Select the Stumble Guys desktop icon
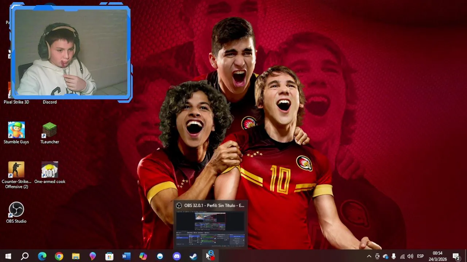This screenshot has width=467, height=262. (16, 133)
